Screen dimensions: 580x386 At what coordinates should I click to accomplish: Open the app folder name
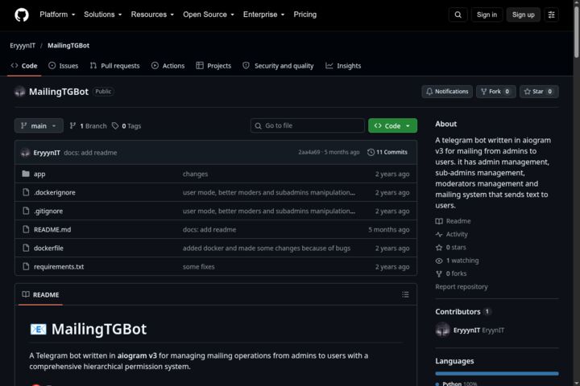click(39, 174)
